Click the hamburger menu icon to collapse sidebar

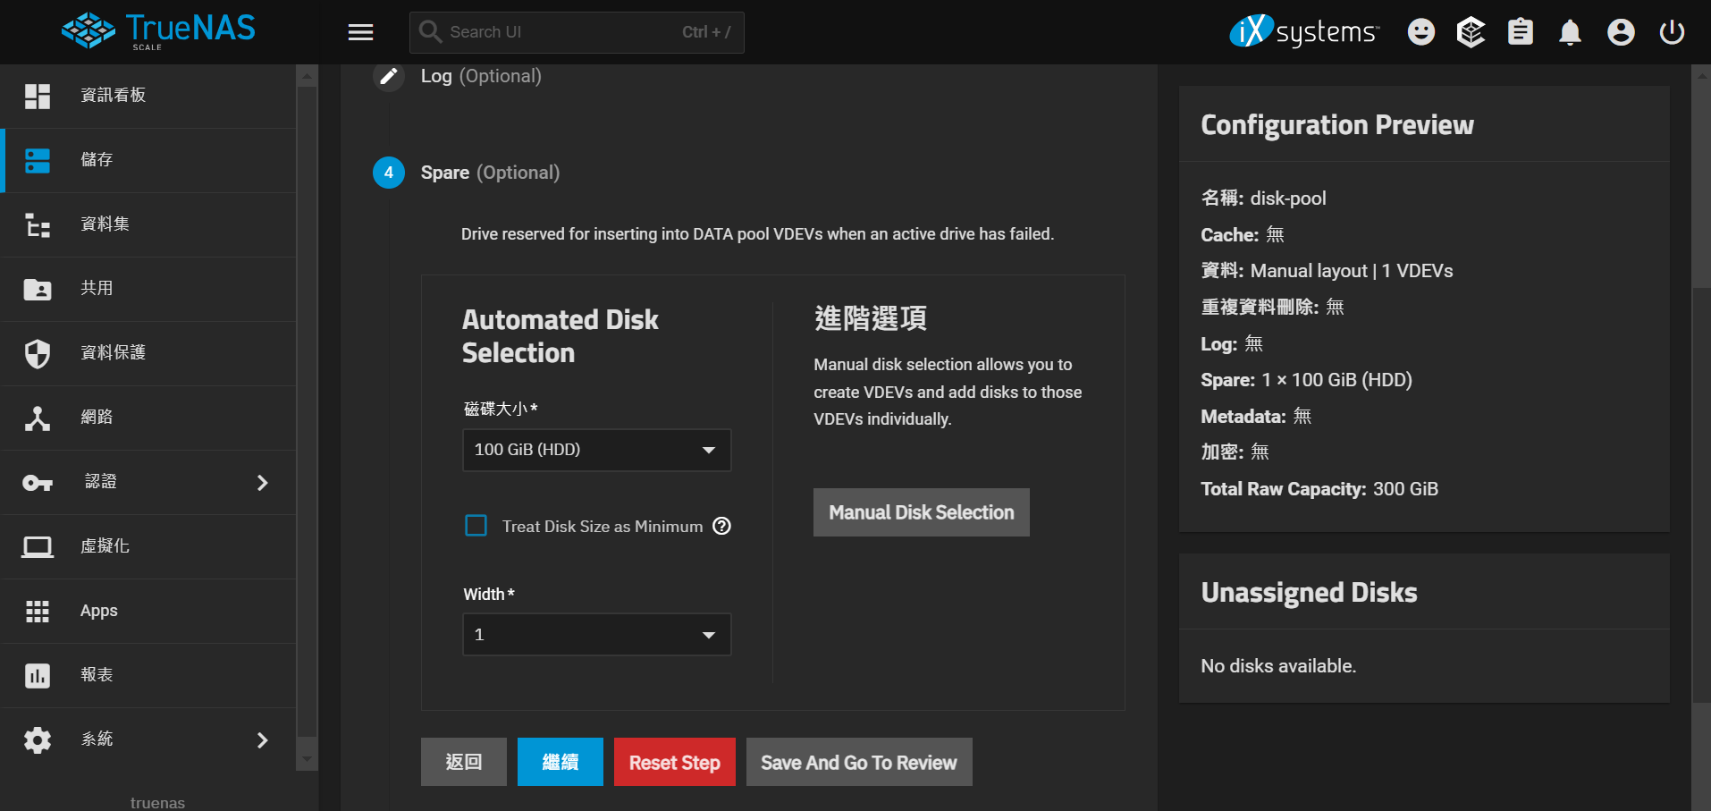coord(360,32)
